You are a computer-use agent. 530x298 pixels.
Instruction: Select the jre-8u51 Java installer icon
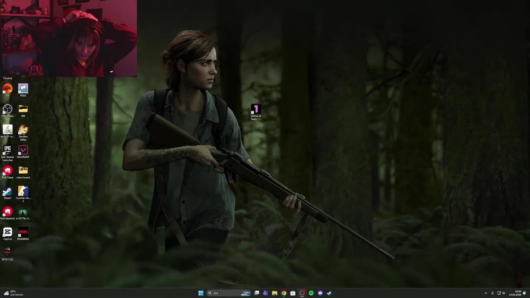click(7, 131)
